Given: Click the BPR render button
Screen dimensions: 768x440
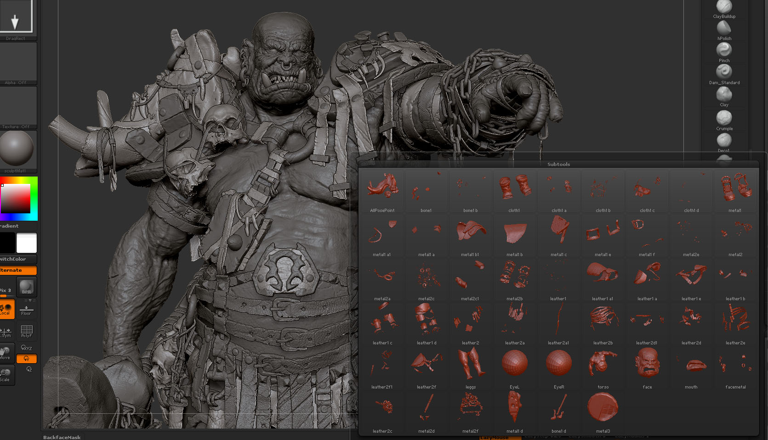Looking at the screenshot, I should (x=27, y=287).
